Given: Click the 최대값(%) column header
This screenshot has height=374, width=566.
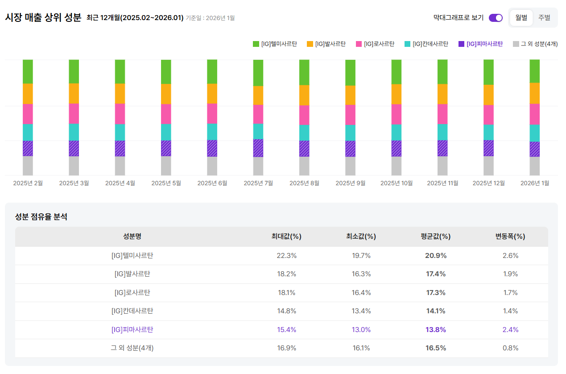Looking at the screenshot, I should (x=286, y=237).
